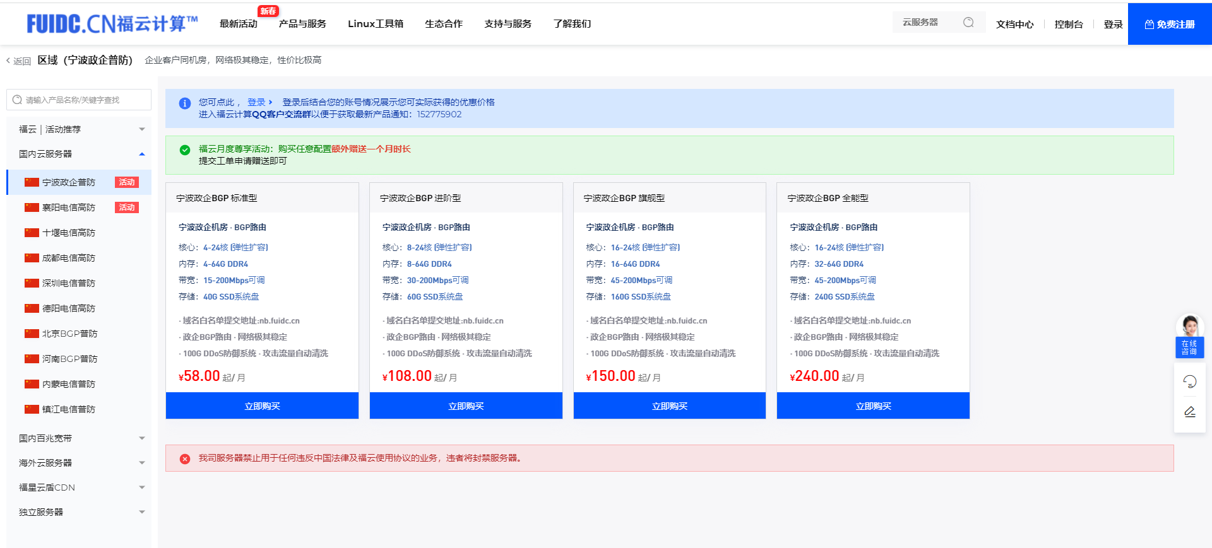Open the 产品与服务 menu
The height and width of the screenshot is (548, 1212).
click(302, 24)
